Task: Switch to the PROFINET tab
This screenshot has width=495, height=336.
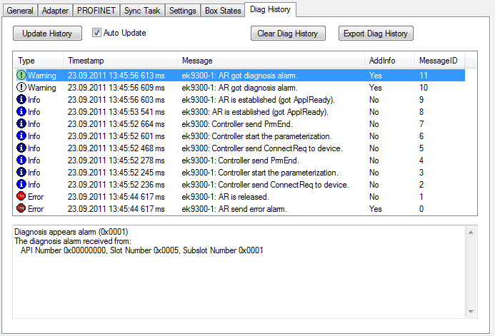Action: (92, 11)
